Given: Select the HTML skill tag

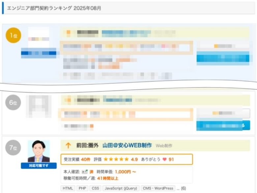Looking at the screenshot, I should 68,188.
